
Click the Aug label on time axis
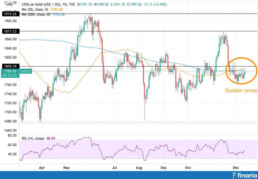click(x=139, y=168)
